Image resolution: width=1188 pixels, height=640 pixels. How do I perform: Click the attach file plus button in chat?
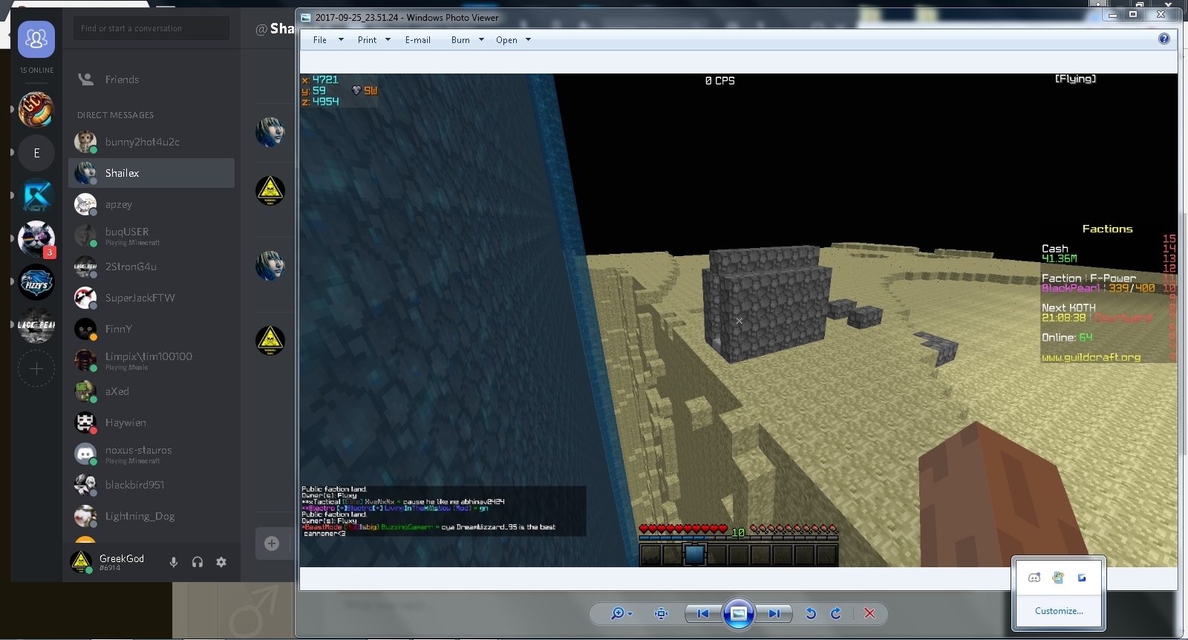272,543
